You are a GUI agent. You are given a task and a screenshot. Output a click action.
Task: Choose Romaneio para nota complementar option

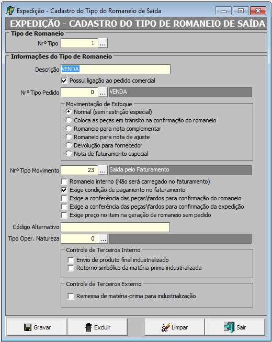click(x=69, y=129)
